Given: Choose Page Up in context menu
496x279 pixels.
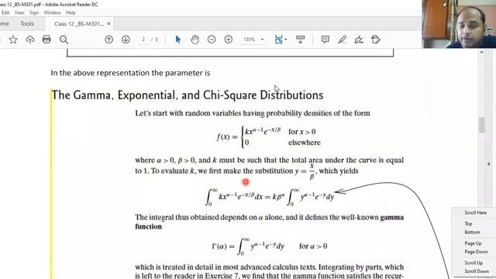Looking at the screenshot, I should click(x=473, y=243).
